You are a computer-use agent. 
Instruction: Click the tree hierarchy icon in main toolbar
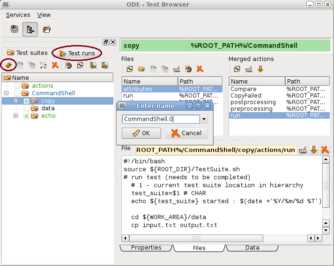(30, 29)
